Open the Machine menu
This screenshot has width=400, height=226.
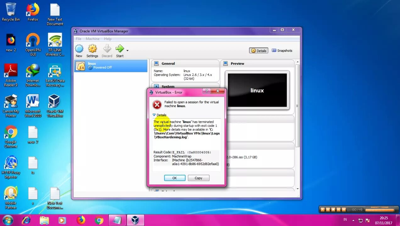point(92,39)
